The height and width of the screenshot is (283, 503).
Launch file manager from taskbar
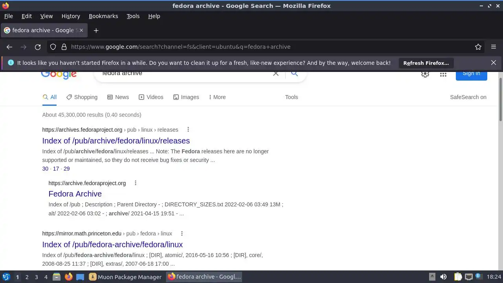[x=57, y=277]
